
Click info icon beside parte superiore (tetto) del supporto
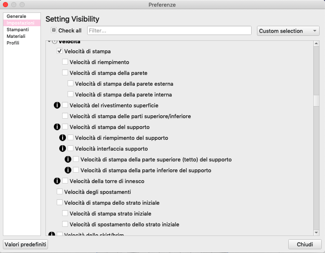[68, 159]
